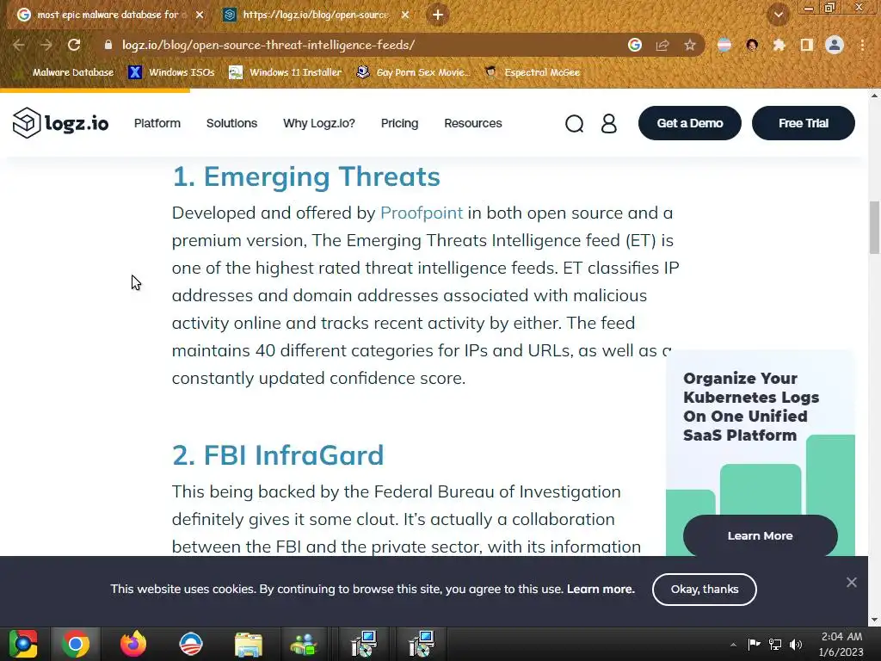Click the scrollbar up arrow
The image size is (881, 661).
pyautogui.click(x=874, y=96)
